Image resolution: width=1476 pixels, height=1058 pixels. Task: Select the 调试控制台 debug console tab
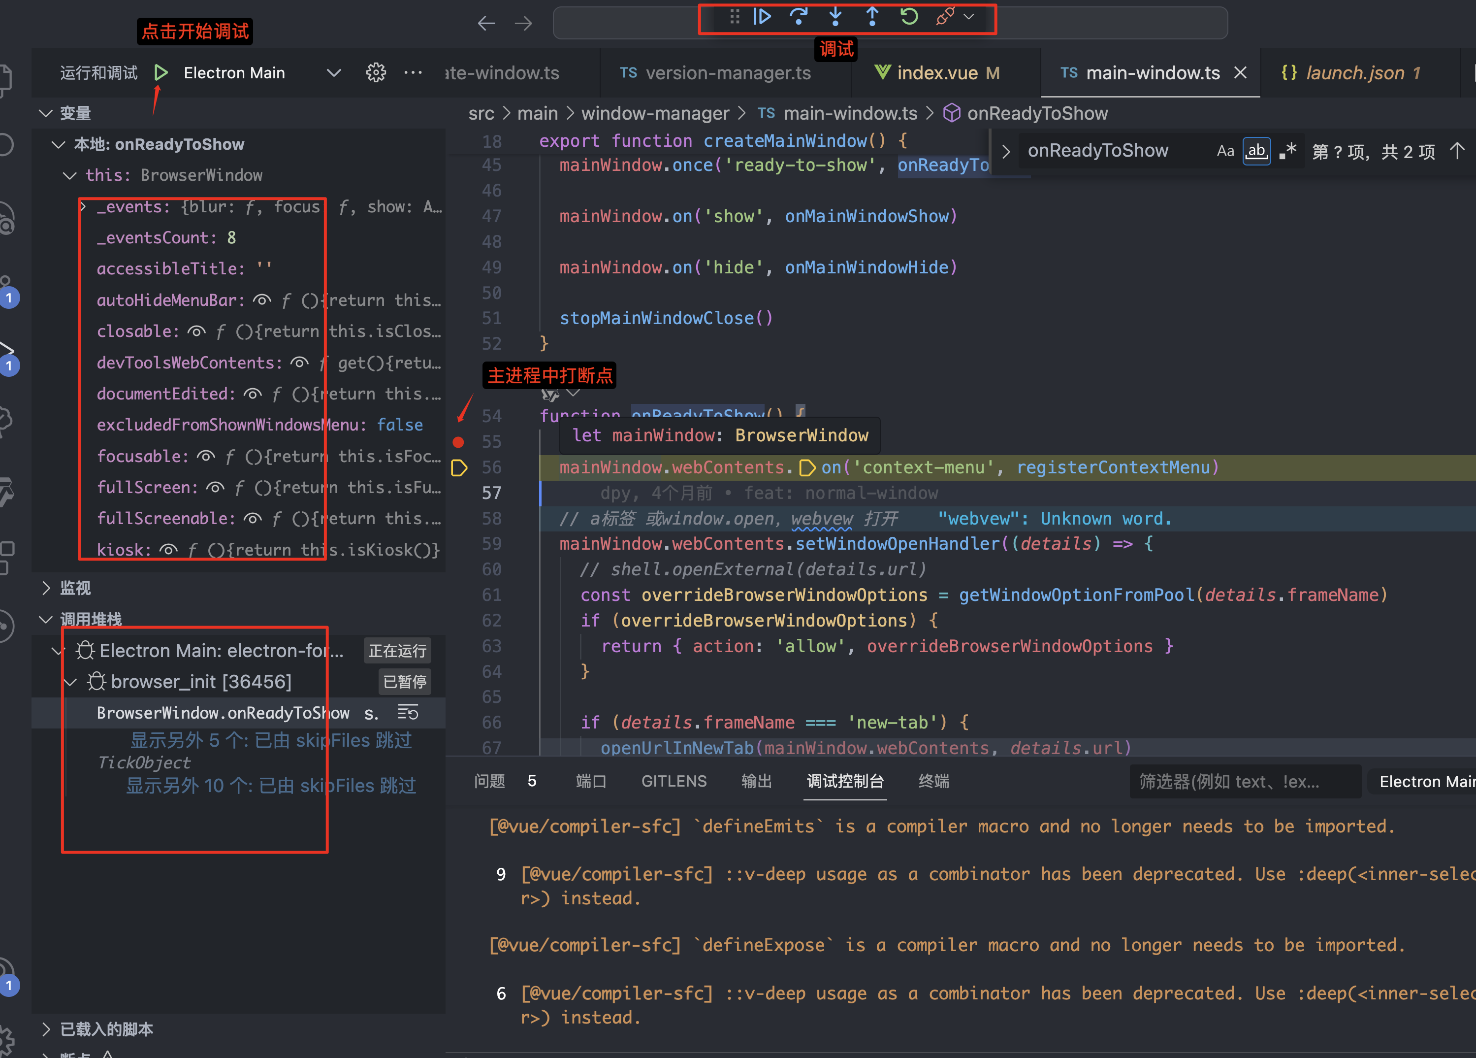tap(845, 781)
